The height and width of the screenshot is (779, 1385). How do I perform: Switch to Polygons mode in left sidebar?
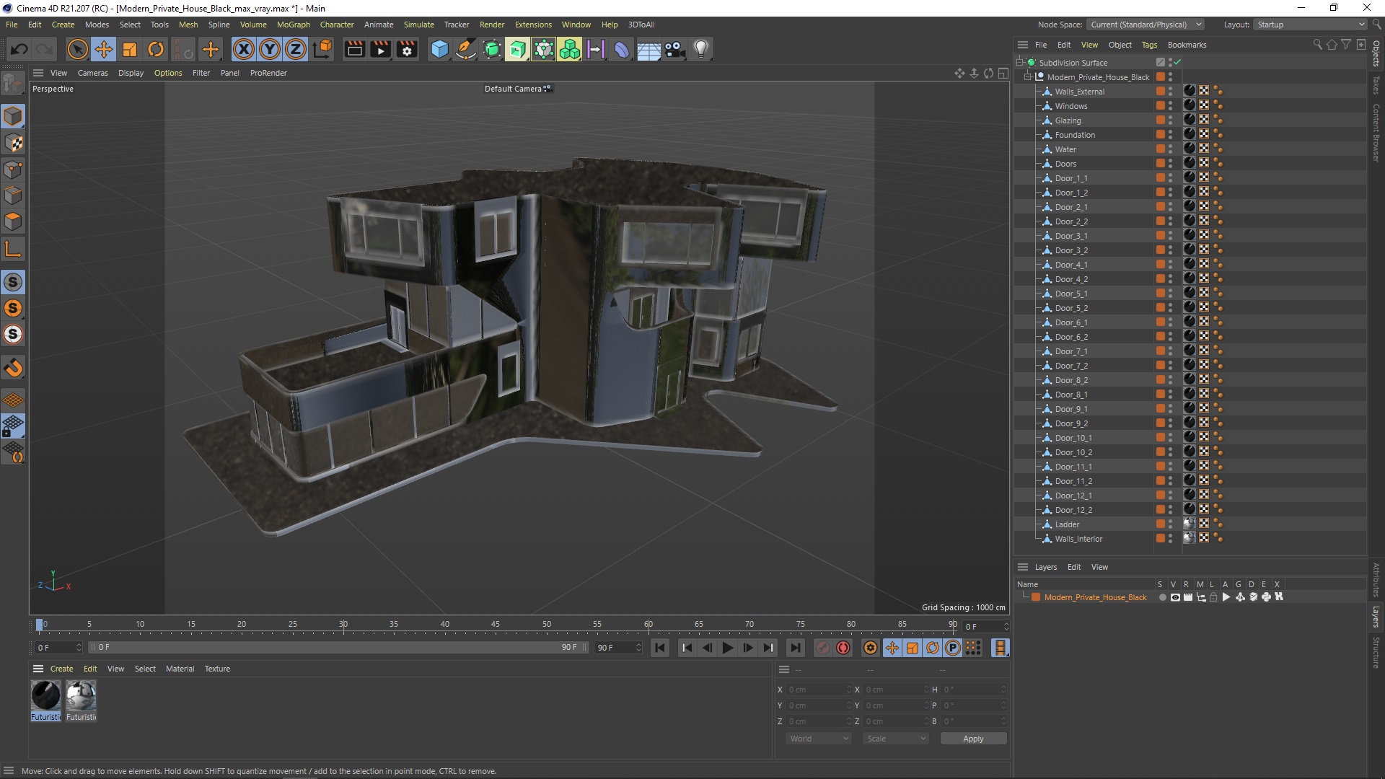coord(13,221)
